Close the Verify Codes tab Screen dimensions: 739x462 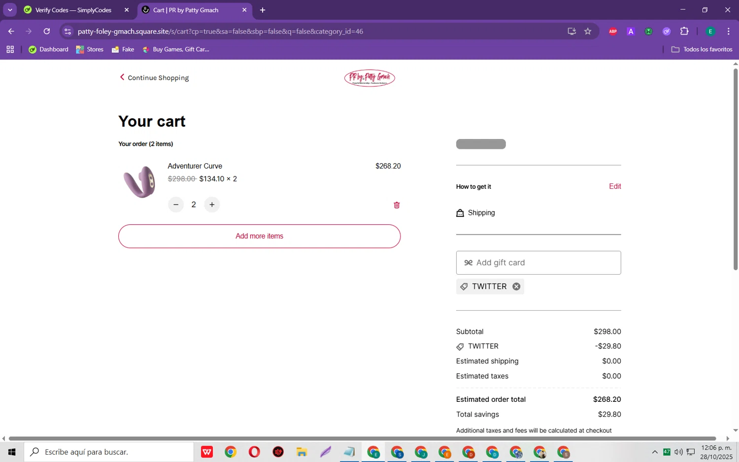click(x=127, y=10)
